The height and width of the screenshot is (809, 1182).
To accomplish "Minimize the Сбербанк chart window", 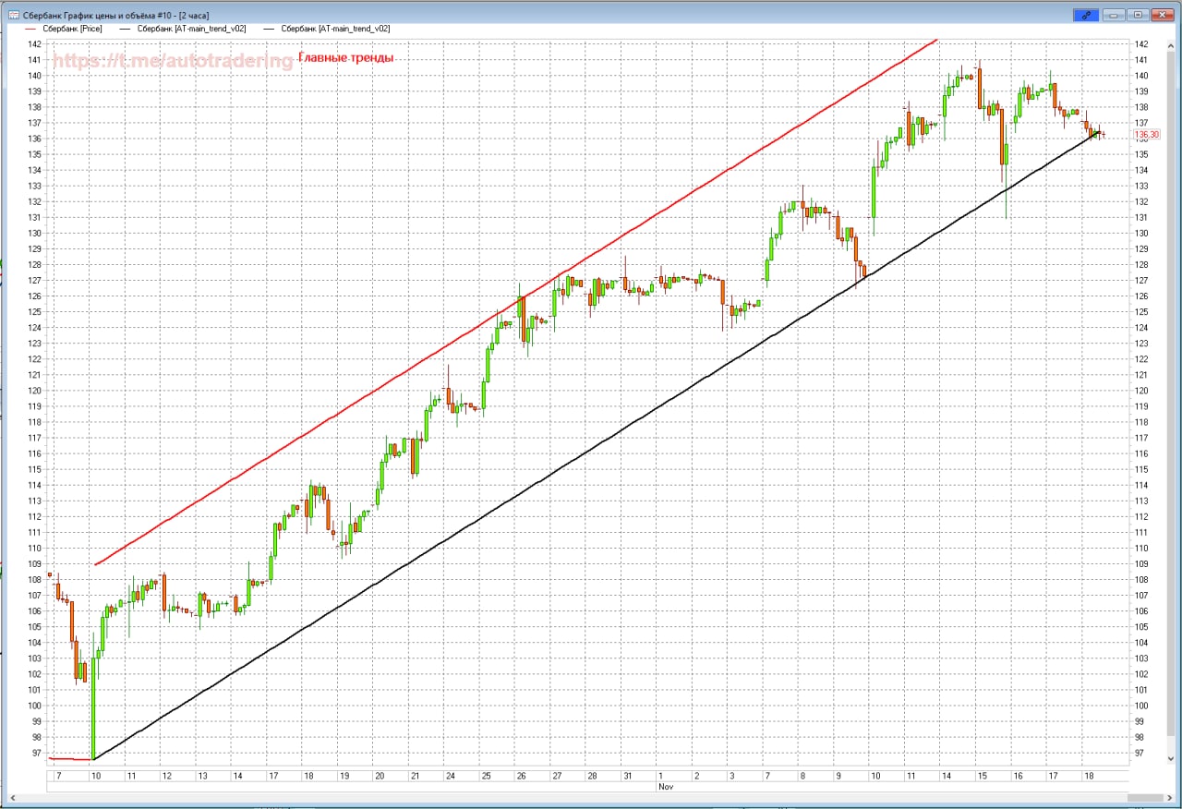I will [1115, 15].
